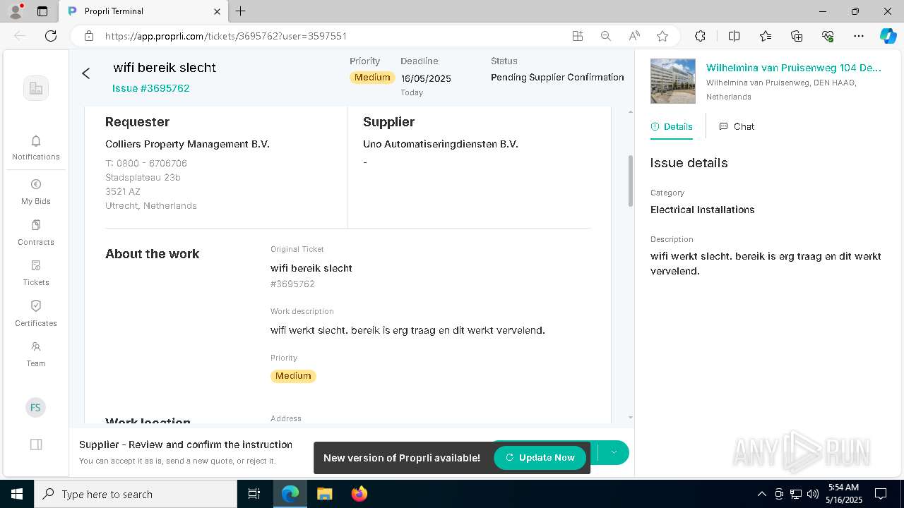Click the header Medium priority badge
The width and height of the screenshot is (904, 508).
coord(372,78)
